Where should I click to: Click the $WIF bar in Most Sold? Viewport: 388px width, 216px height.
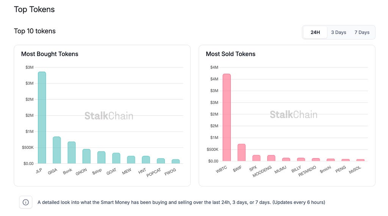pyautogui.click(x=241, y=152)
